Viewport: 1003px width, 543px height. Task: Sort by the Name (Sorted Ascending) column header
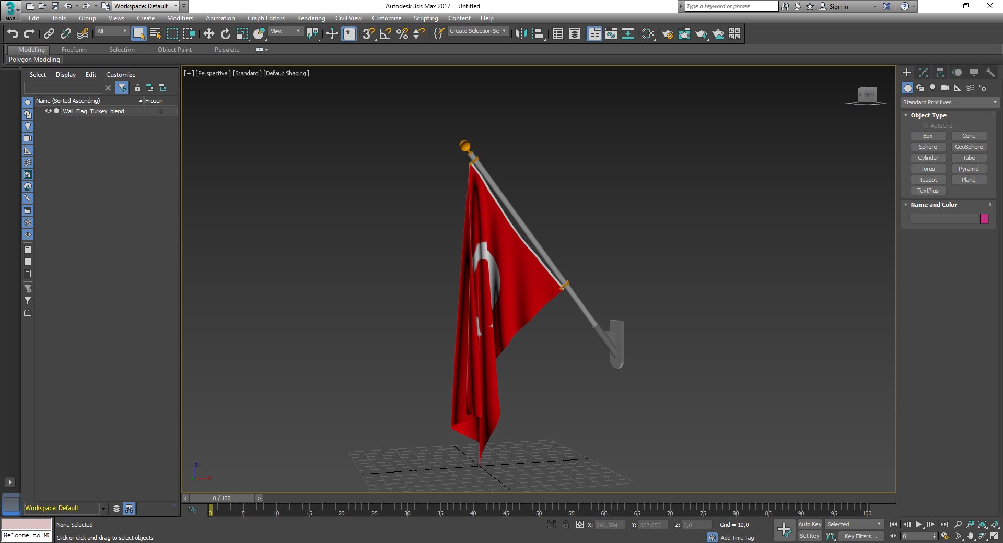tap(89, 101)
